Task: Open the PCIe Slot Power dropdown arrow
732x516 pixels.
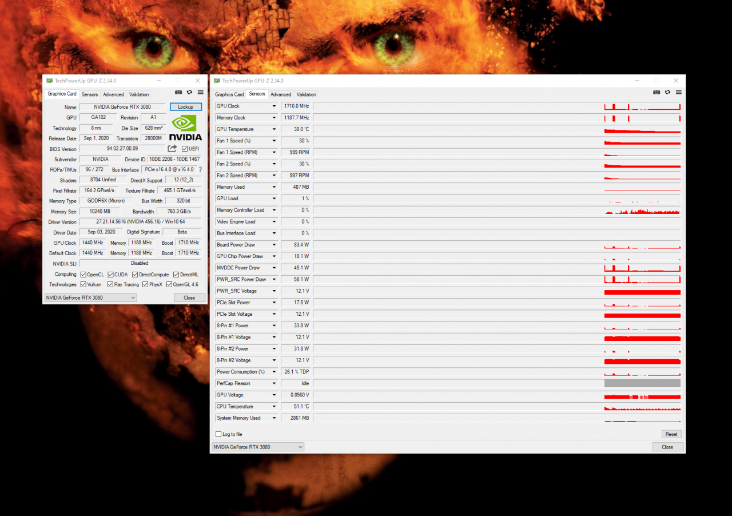Action: pyautogui.click(x=274, y=303)
